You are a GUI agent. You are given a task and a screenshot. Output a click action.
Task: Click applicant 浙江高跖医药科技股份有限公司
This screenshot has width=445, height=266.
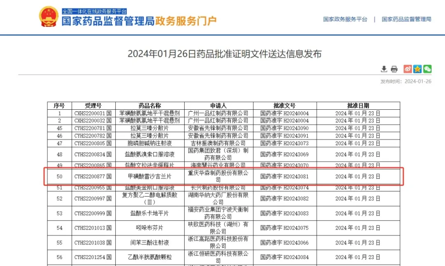click(x=218, y=242)
